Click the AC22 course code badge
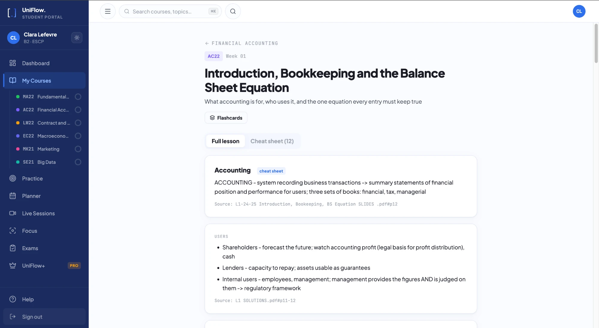599x328 pixels. coord(214,56)
